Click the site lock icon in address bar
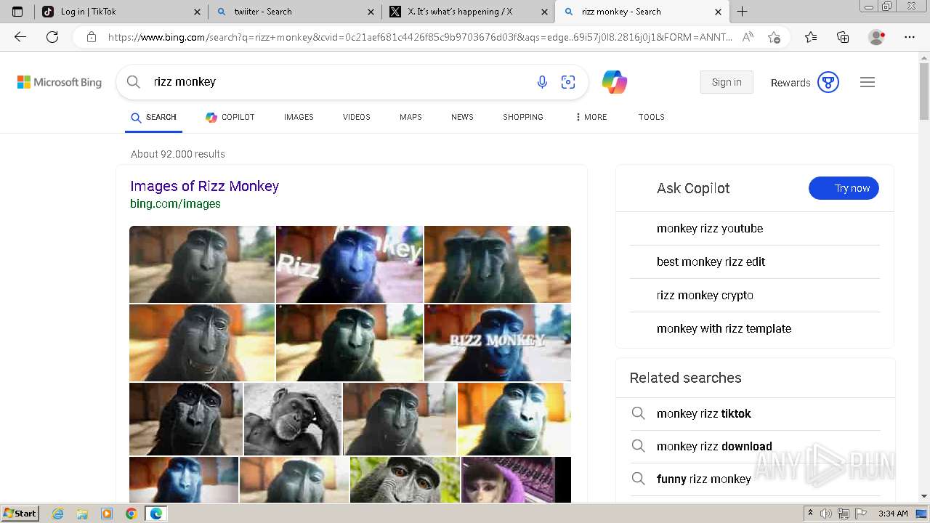 coord(92,37)
